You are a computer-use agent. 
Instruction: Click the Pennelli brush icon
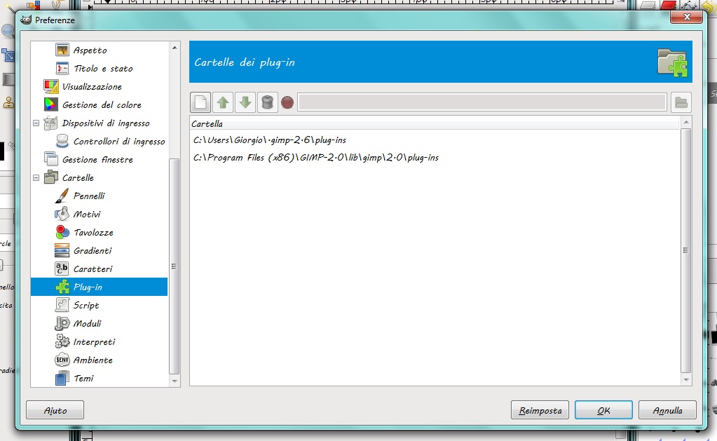(62, 196)
